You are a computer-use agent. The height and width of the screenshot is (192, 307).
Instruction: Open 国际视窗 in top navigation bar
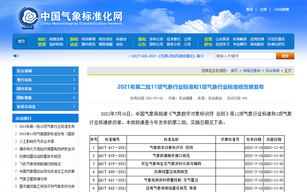106,44
